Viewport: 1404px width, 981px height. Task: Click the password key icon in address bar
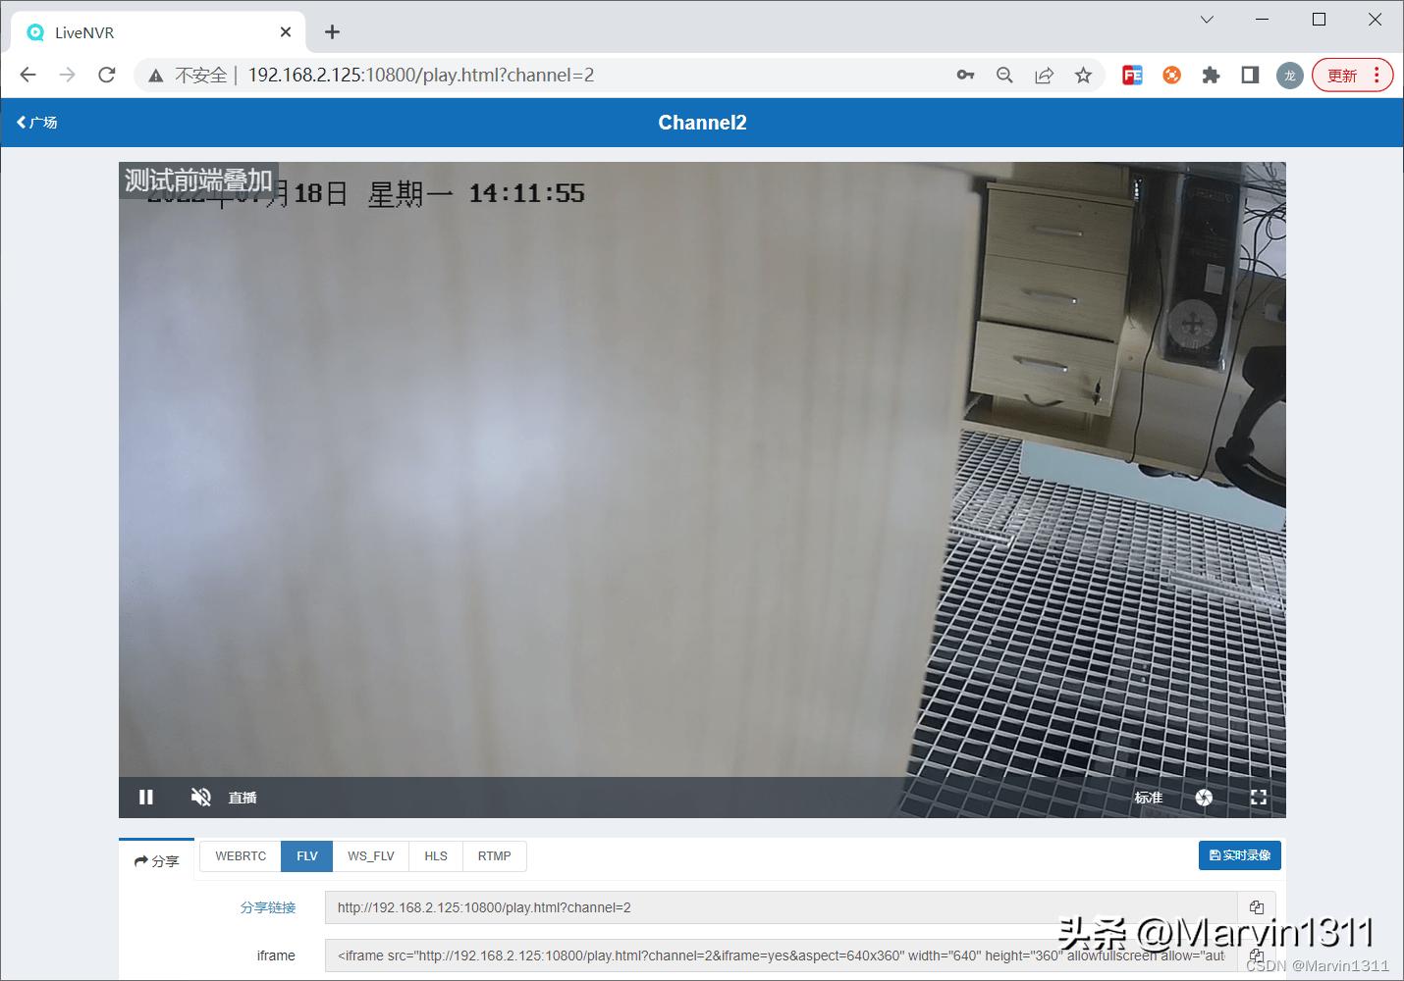coord(965,75)
